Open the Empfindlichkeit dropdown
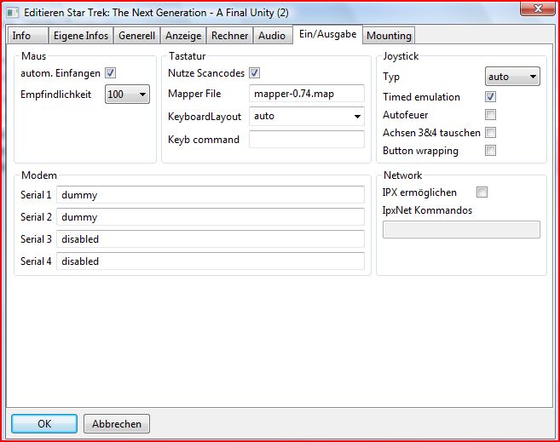560x442 pixels. (127, 95)
